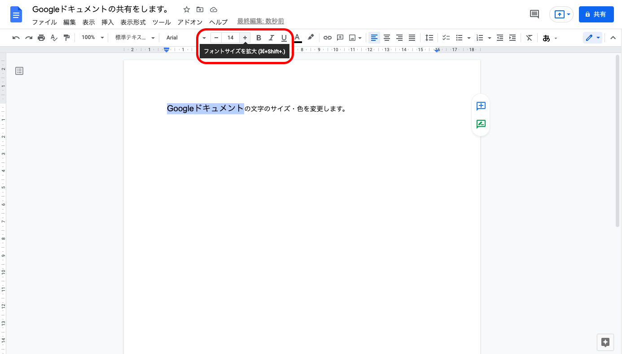Insert a numbered list
Screen dimensions: 622x354
click(480, 38)
